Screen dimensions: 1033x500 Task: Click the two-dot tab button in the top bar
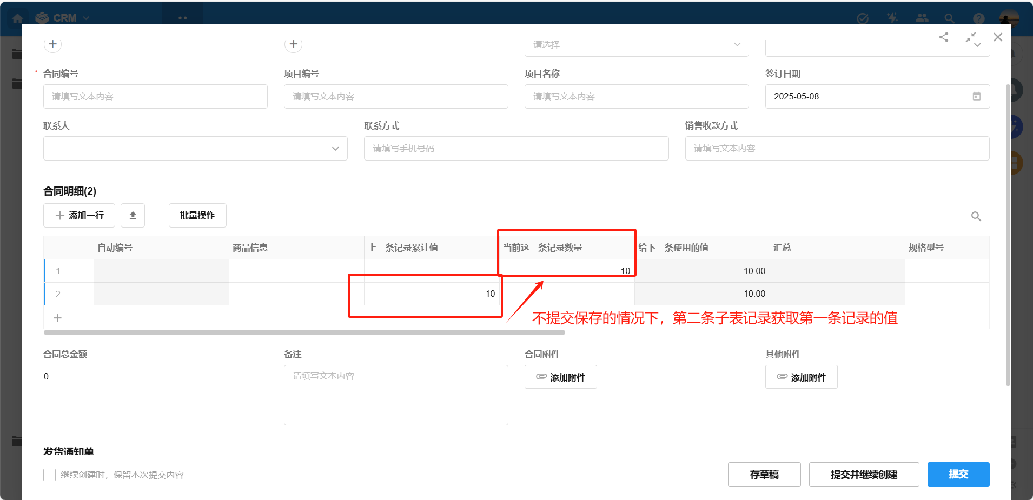183,18
